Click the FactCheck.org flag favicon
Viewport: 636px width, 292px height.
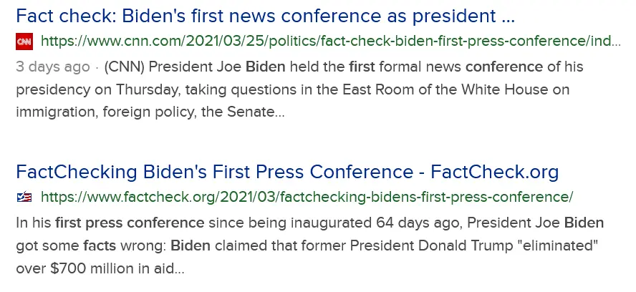[x=24, y=197]
